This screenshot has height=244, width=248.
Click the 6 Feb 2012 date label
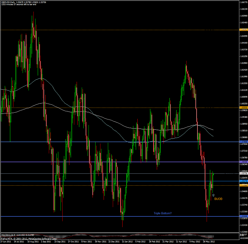(x=140, y=242)
